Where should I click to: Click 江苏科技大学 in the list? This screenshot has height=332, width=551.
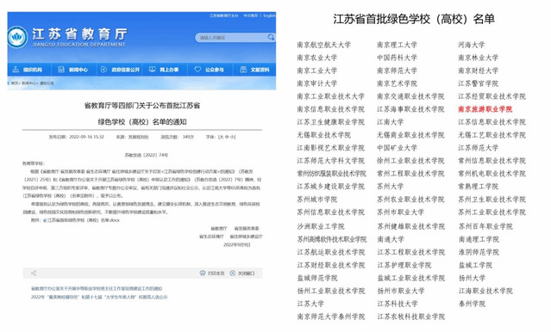pyautogui.click(x=398, y=304)
